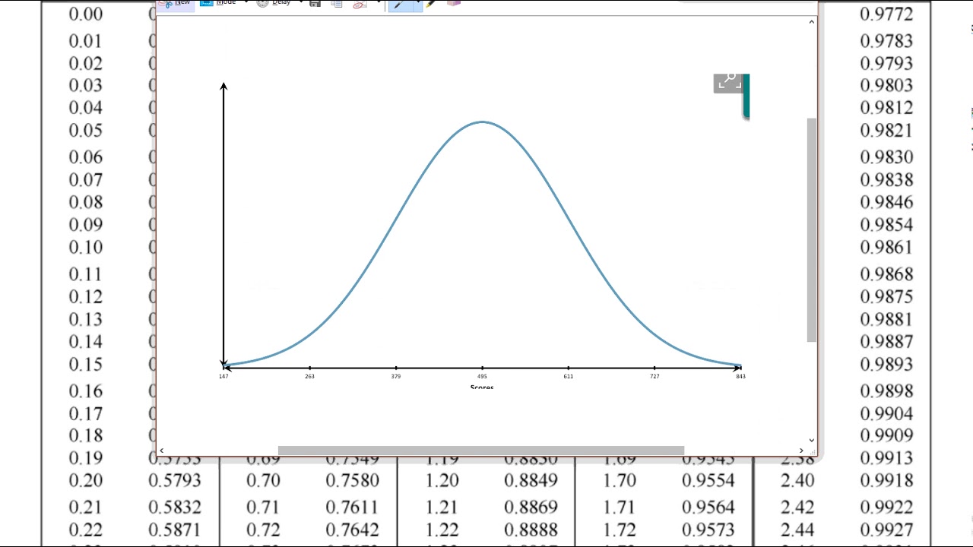Click the axis label 727
Viewport: 973px width, 547px height.
(654, 377)
